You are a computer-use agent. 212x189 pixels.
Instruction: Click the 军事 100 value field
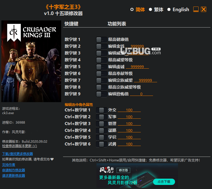tap(129, 117)
